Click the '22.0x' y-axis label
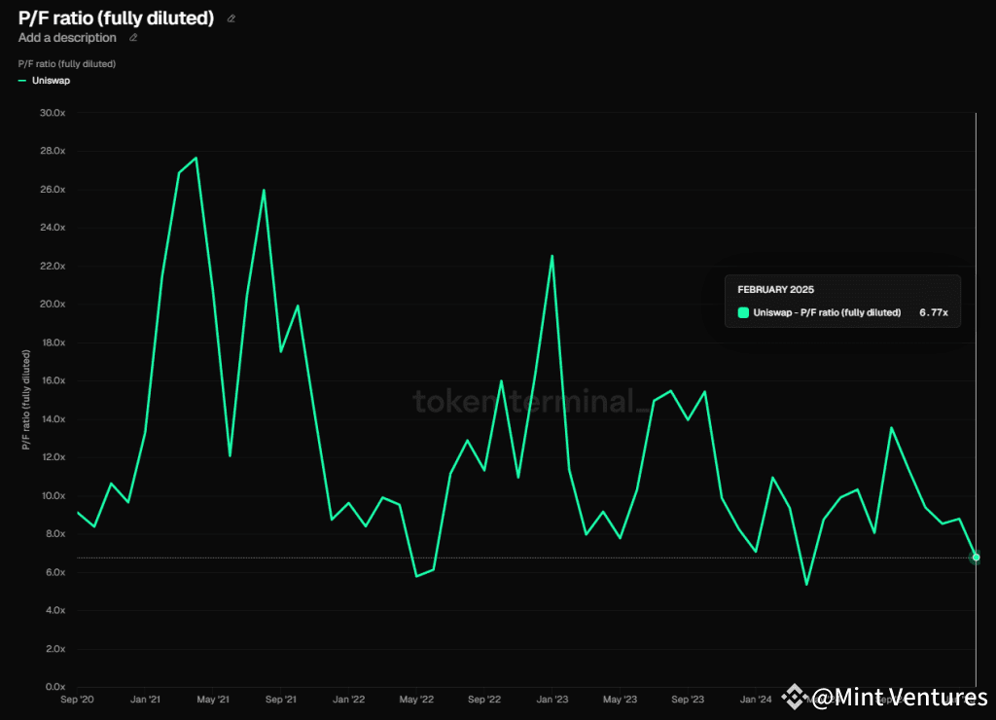Image resolution: width=996 pixels, height=720 pixels. coord(53,266)
